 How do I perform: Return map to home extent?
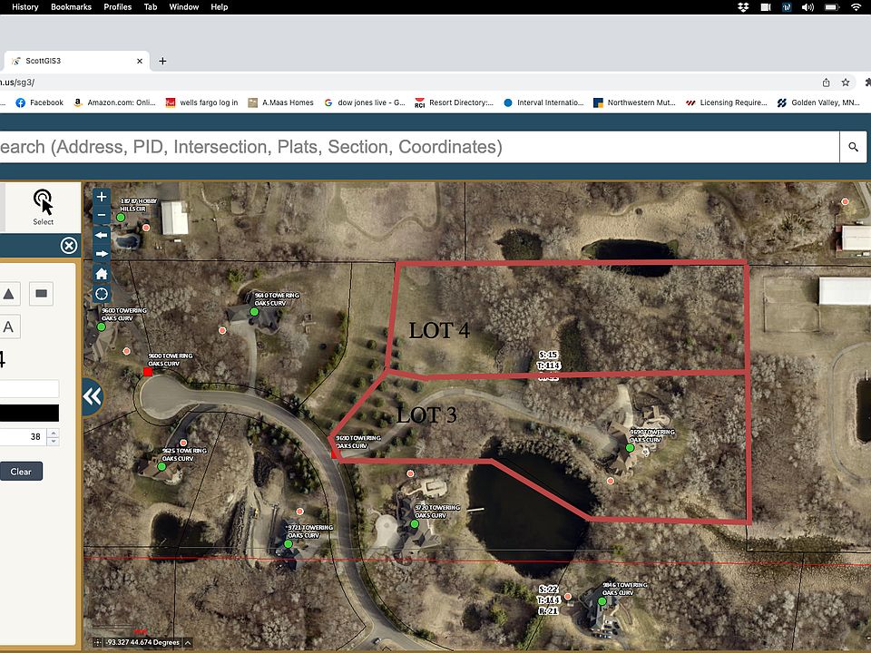(102, 274)
